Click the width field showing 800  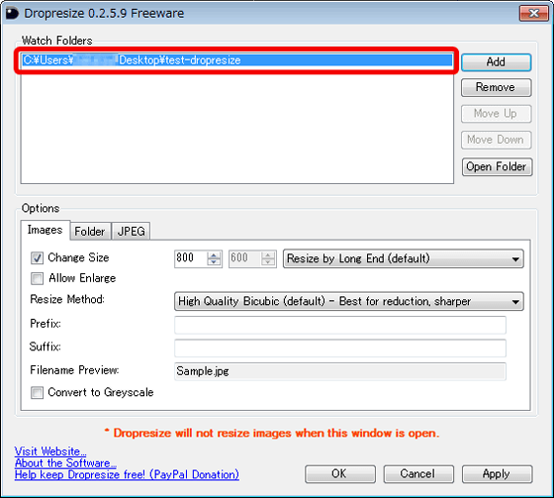(191, 258)
